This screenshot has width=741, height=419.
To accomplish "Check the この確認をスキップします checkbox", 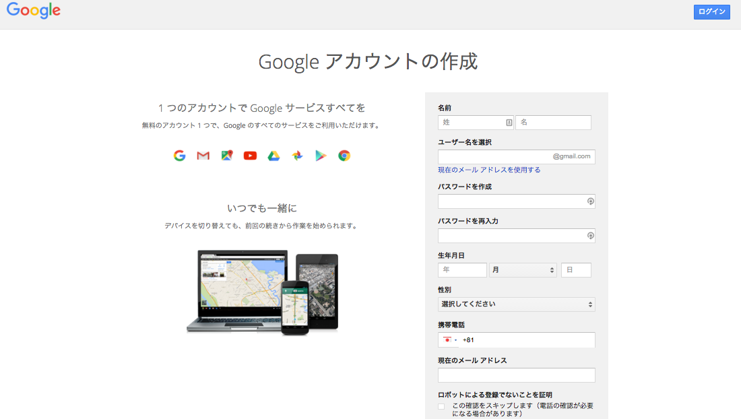I will 441,406.
